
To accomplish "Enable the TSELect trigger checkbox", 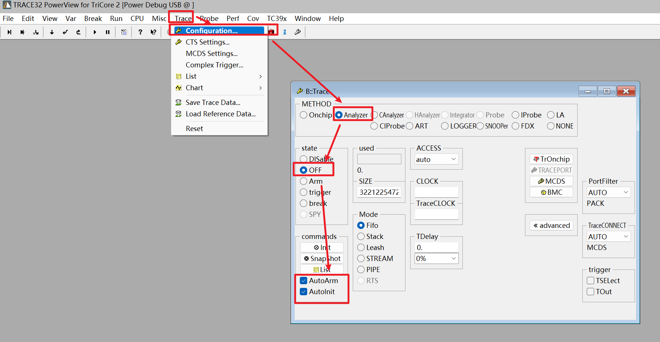I will point(590,281).
